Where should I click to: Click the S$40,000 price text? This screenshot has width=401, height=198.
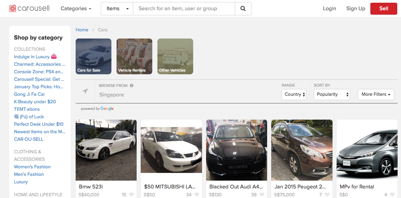(89, 195)
